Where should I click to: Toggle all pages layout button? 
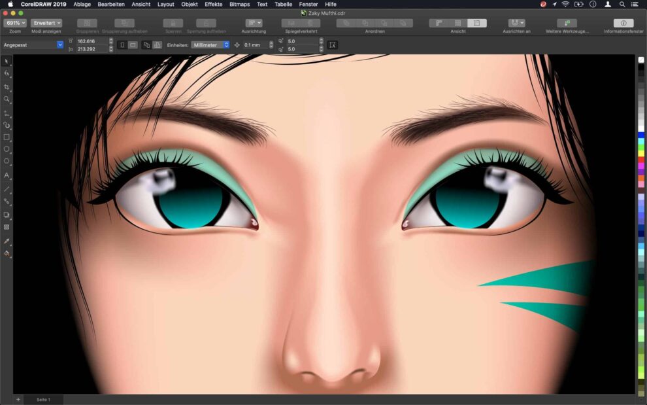click(146, 44)
